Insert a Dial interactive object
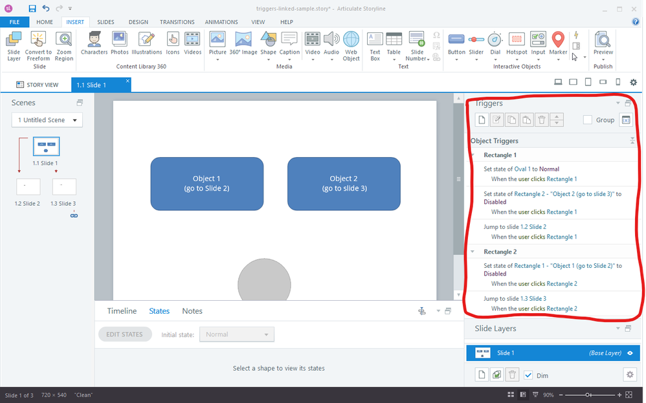The image size is (646, 403). (495, 43)
